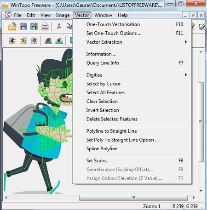Click the horizontal scrollbar right arrow

pyautogui.click(x=194, y=198)
